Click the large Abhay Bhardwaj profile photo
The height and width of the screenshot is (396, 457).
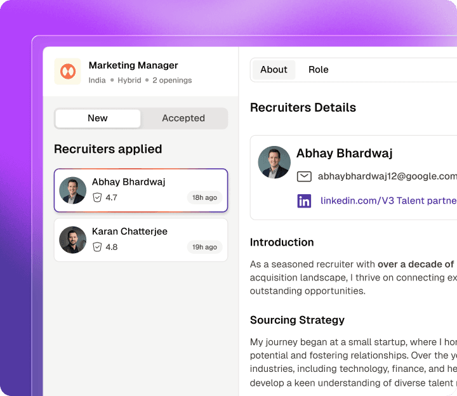(x=274, y=162)
